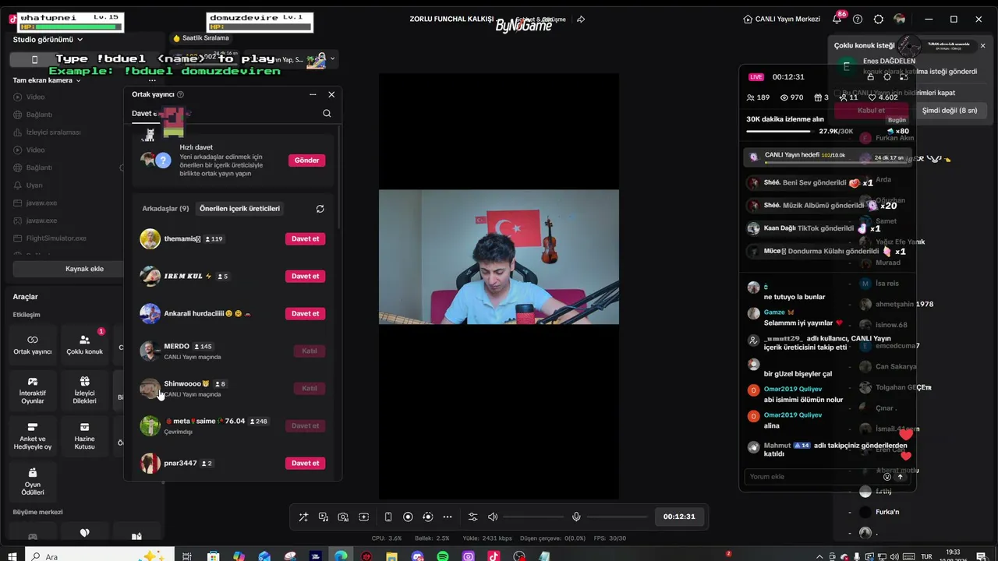Open the Spotify taskbar icon
Screen dimensions: 998x561
pos(443,556)
